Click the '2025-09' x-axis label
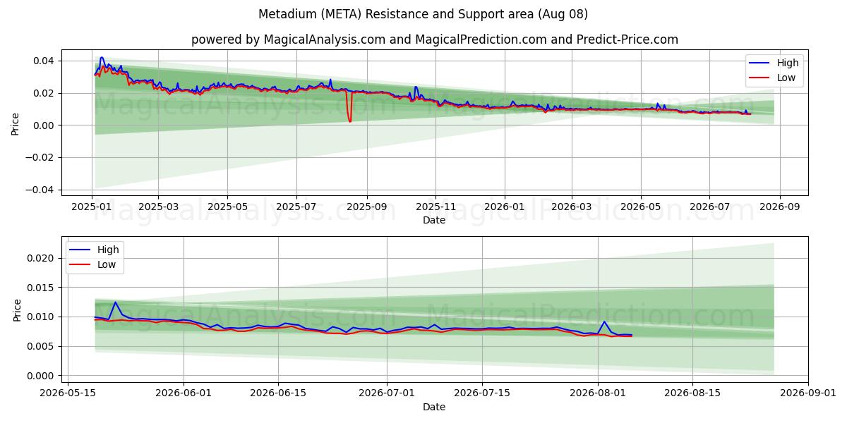Image resolution: width=847 pixels, height=423 pixels. point(366,208)
